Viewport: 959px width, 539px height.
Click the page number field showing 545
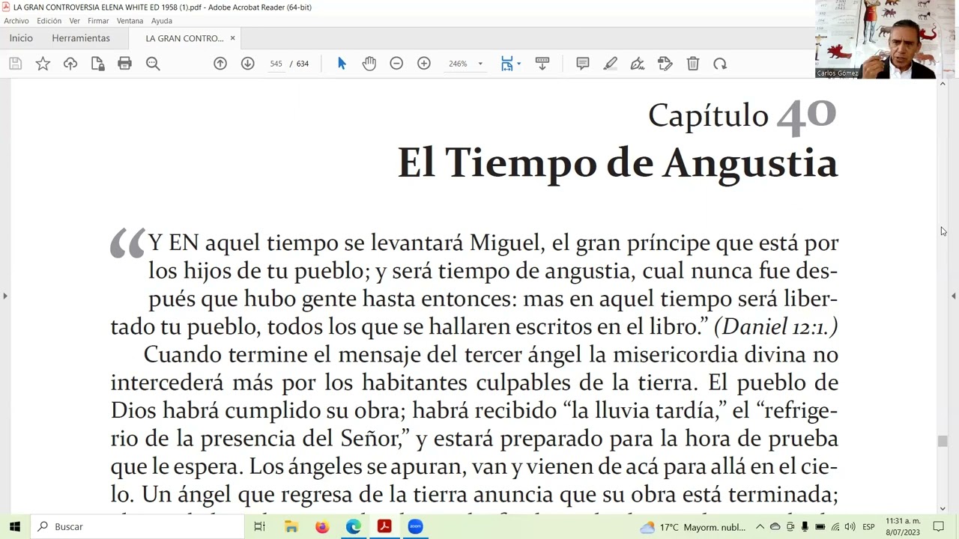276,64
